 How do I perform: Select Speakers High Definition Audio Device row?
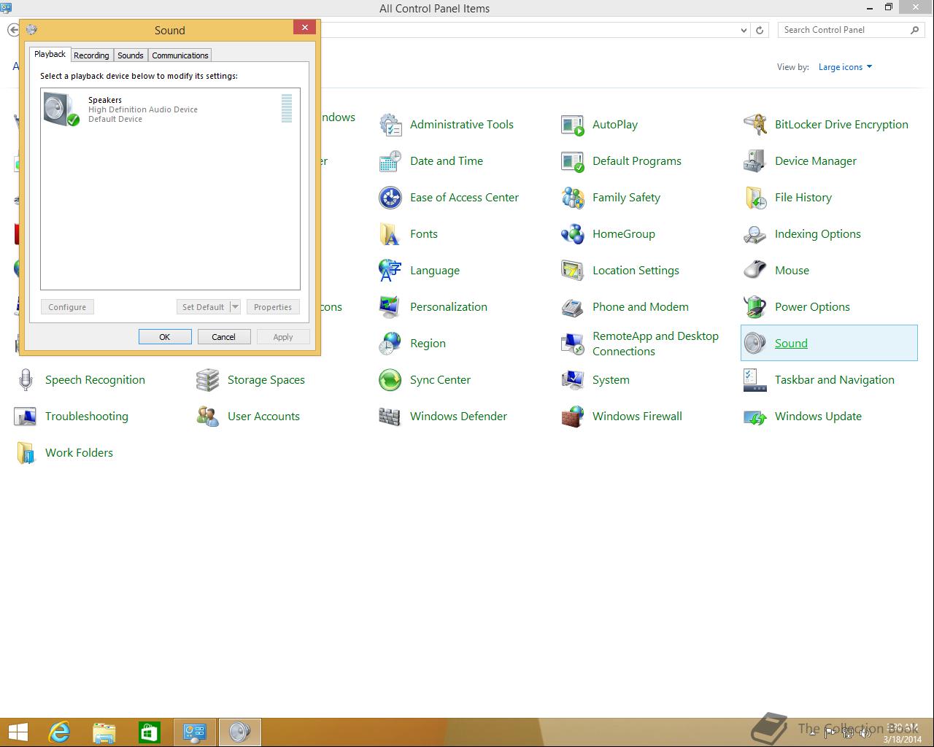(x=170, y=109)
